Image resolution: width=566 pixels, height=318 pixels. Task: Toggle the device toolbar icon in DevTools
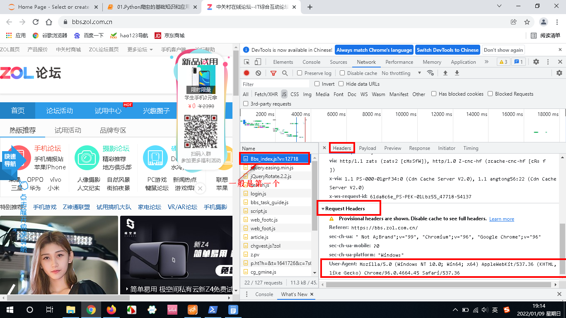click(258, 62)
